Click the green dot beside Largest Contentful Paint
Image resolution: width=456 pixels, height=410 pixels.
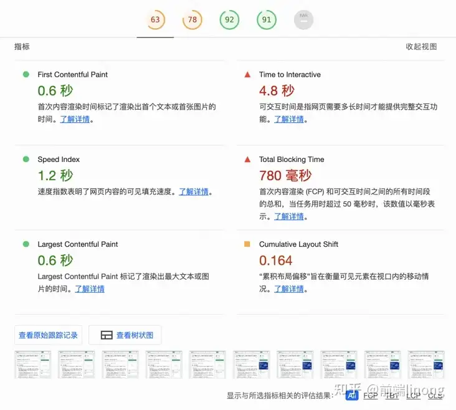click(26, 244)
